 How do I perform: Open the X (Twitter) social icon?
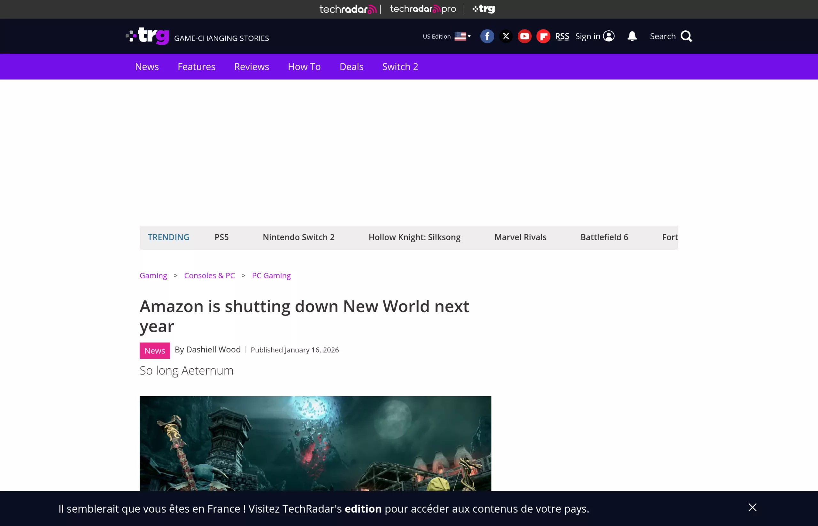click(x=506, y=36)
